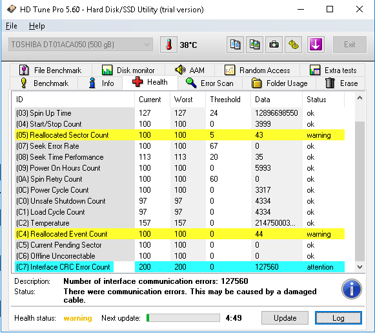375x333 pixels.
Task: Click the SMART list vertical scrollbar thumb
Action: 360,191
